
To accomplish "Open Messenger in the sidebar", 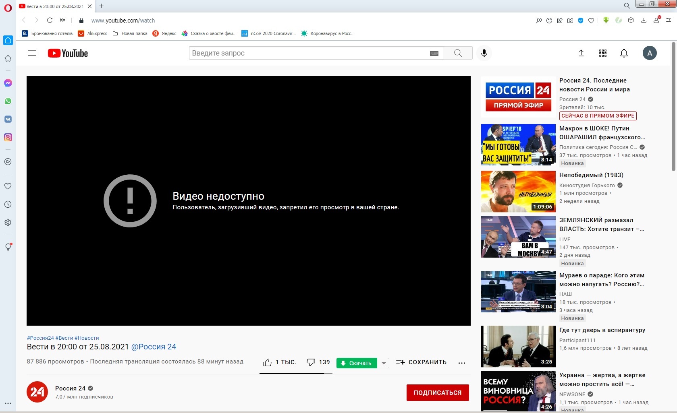I will 8,83.
